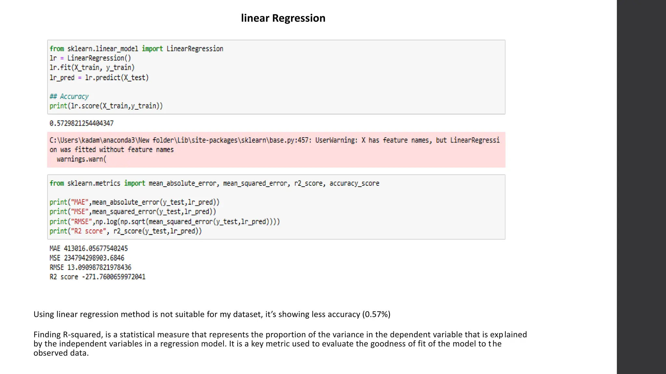
Task: Click the 'Finding R-squared' explanation paragraph
Action: 280,343
